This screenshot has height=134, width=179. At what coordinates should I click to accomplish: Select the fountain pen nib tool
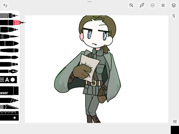[x=9, y=71]
